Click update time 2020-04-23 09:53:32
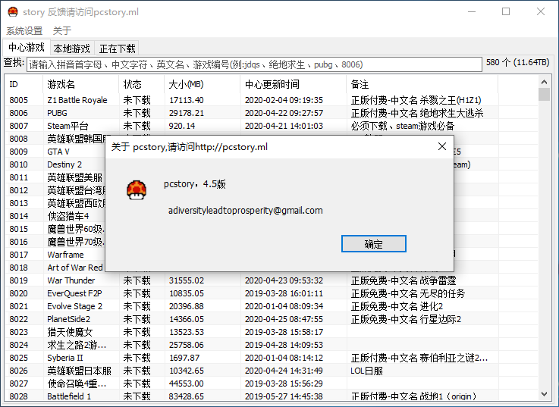This screenshot has height=407, width=559. click(284, 280)
